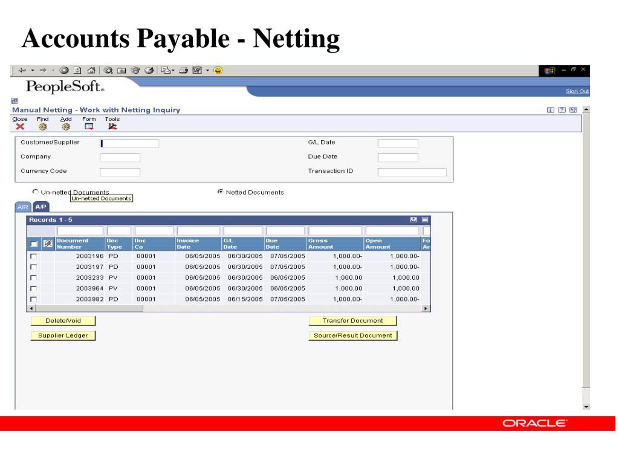Open the Forward button dropdown arrow
The width and height of the screenshot is (619, 464).
(x=53, y=69)
